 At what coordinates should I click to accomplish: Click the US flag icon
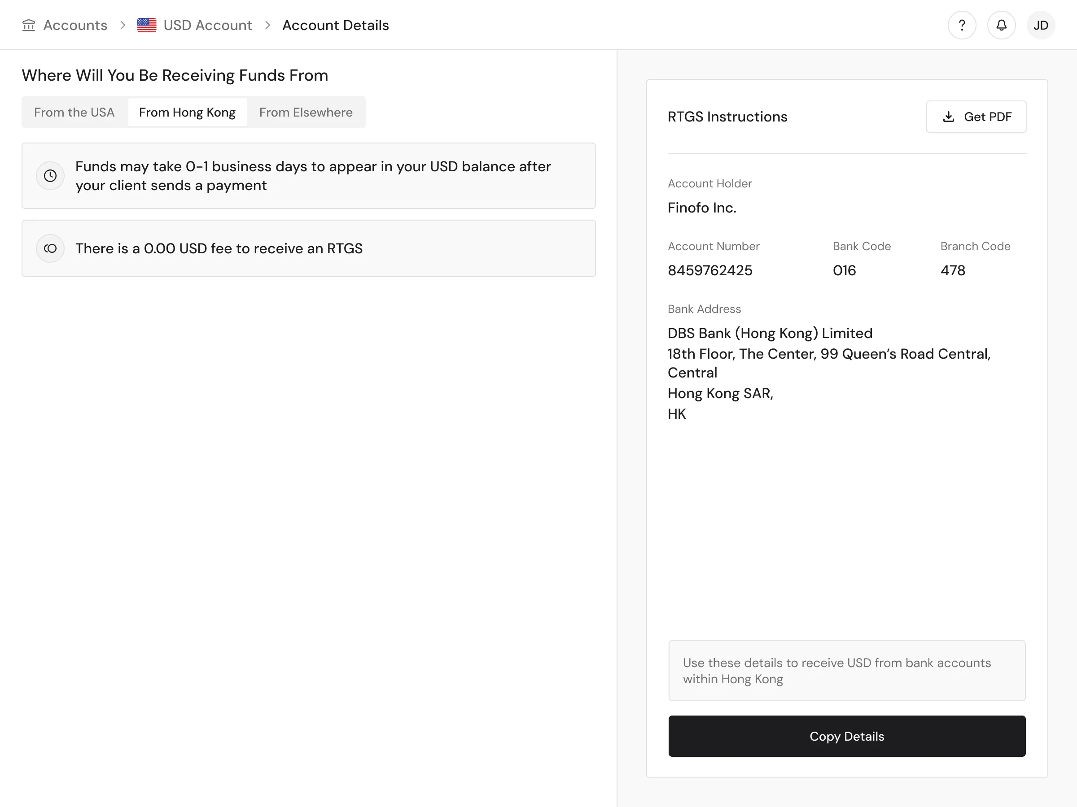click(x=147, y=25)
